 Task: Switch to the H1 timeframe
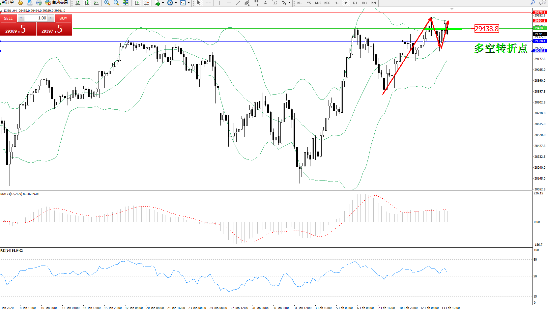pos(336,3)
